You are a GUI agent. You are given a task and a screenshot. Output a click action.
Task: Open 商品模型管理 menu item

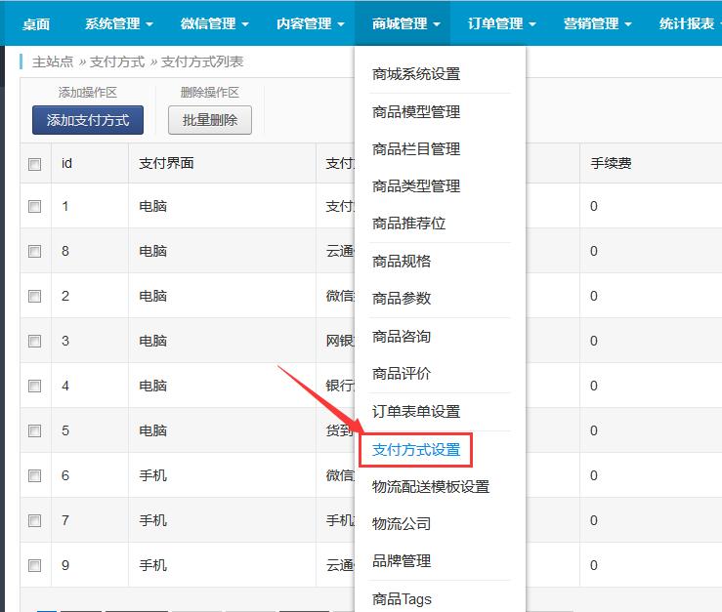pos(416,112)
